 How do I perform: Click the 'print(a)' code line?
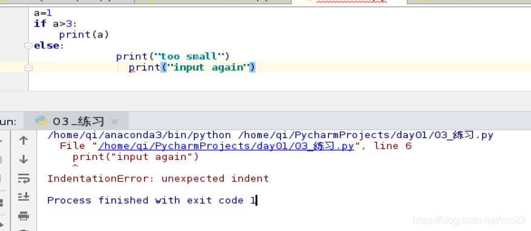tap(84, 35)
